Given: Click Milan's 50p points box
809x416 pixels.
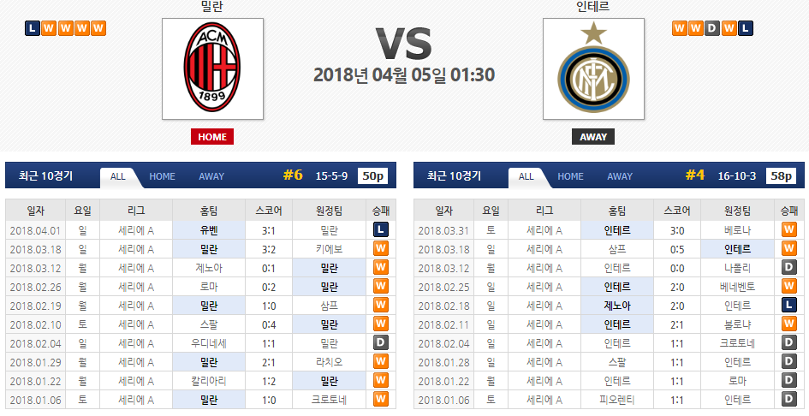Looking at the screenshot, I should (x=373, y=176).
